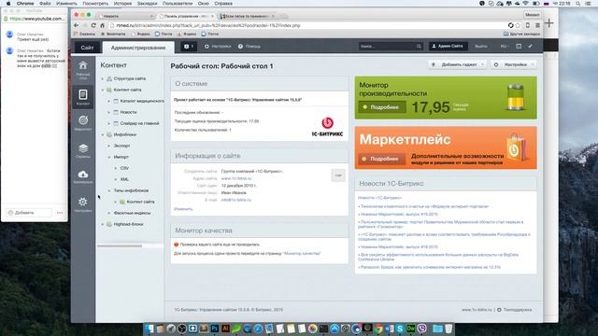The height and width of the screenshot is (336, 598).
Task: Switch to the Сайт tab
Action: tap(87, 48)
